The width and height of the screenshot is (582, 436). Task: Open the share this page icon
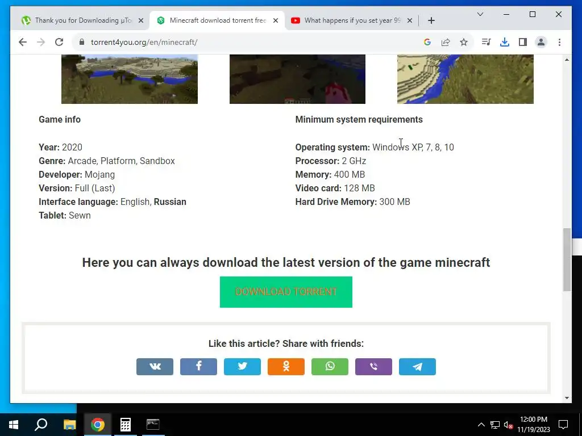(446, 42)
